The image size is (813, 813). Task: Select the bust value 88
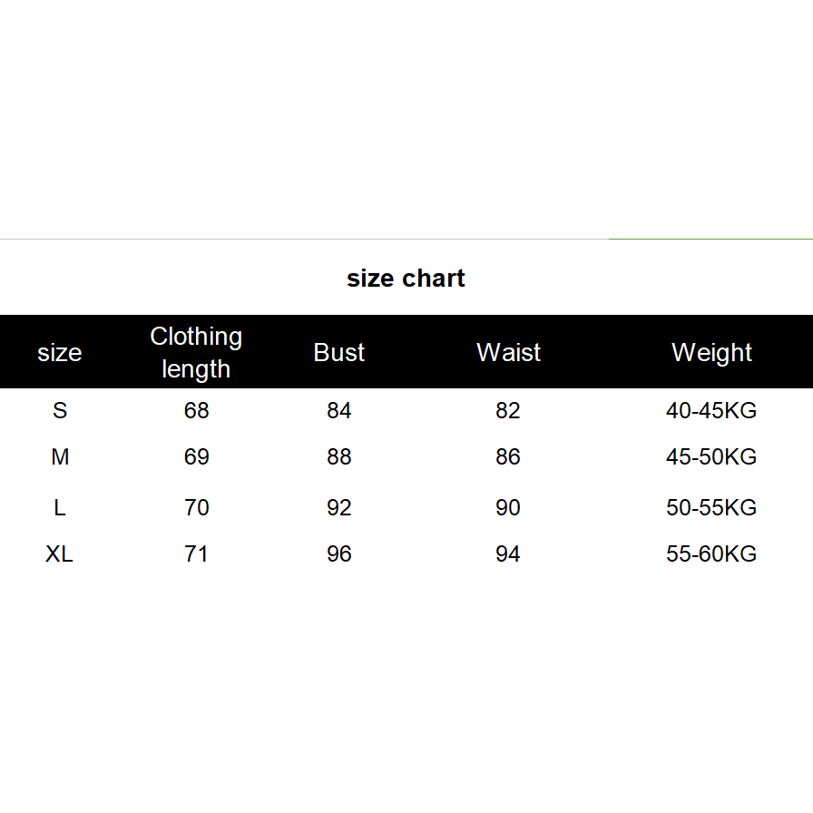339,457
